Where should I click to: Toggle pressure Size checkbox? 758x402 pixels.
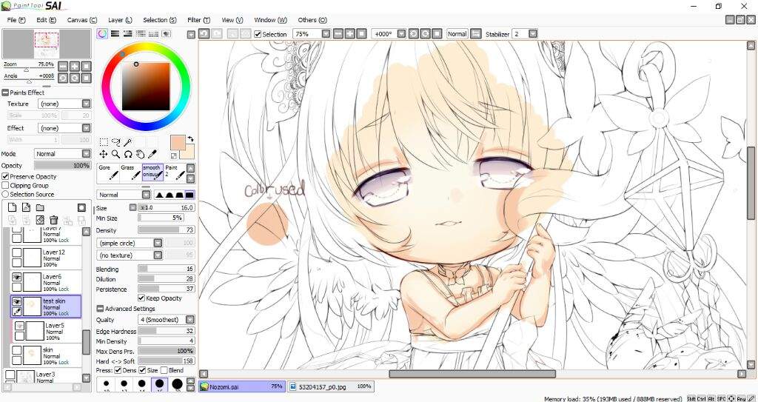pos(141,370)
